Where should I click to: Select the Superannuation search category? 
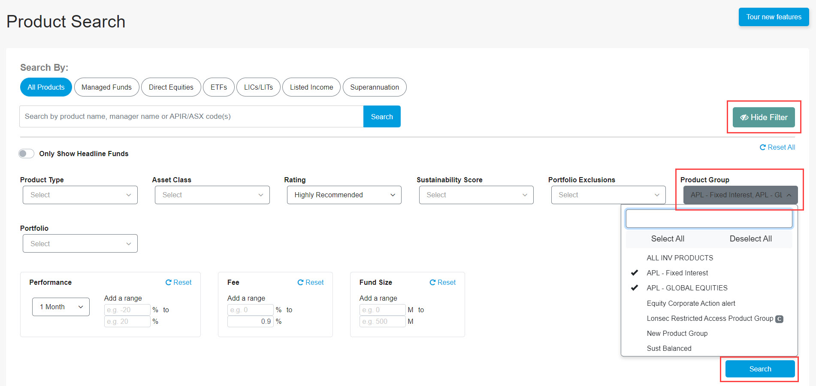(x=374, y=87)
